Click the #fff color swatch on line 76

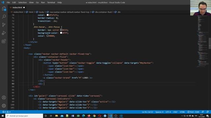point(61,33)
